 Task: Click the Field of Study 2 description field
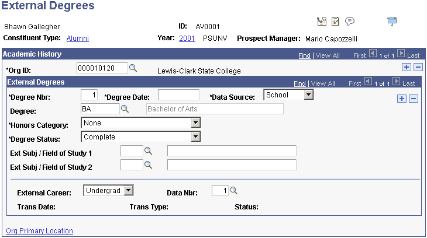coord(232,164)
